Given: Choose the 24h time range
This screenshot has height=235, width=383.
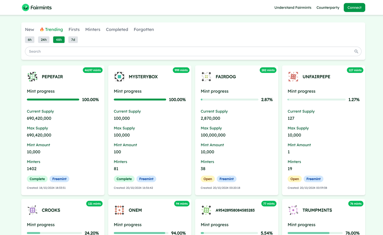Looking at the screenshot, I should pyautogui.click(x=44, y=40).
